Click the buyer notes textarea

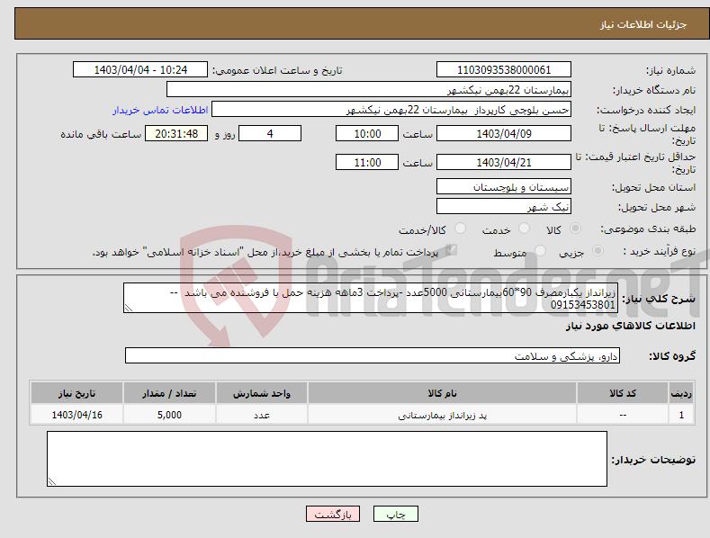[327, 459]
